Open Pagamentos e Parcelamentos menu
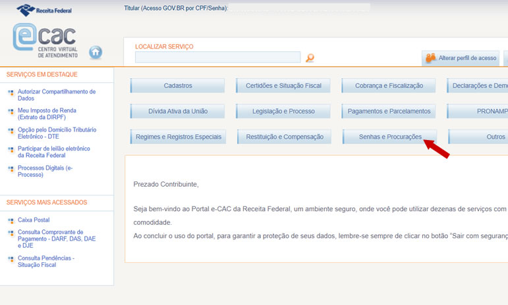This screenshot has width=508, height=305. (389, 111)
